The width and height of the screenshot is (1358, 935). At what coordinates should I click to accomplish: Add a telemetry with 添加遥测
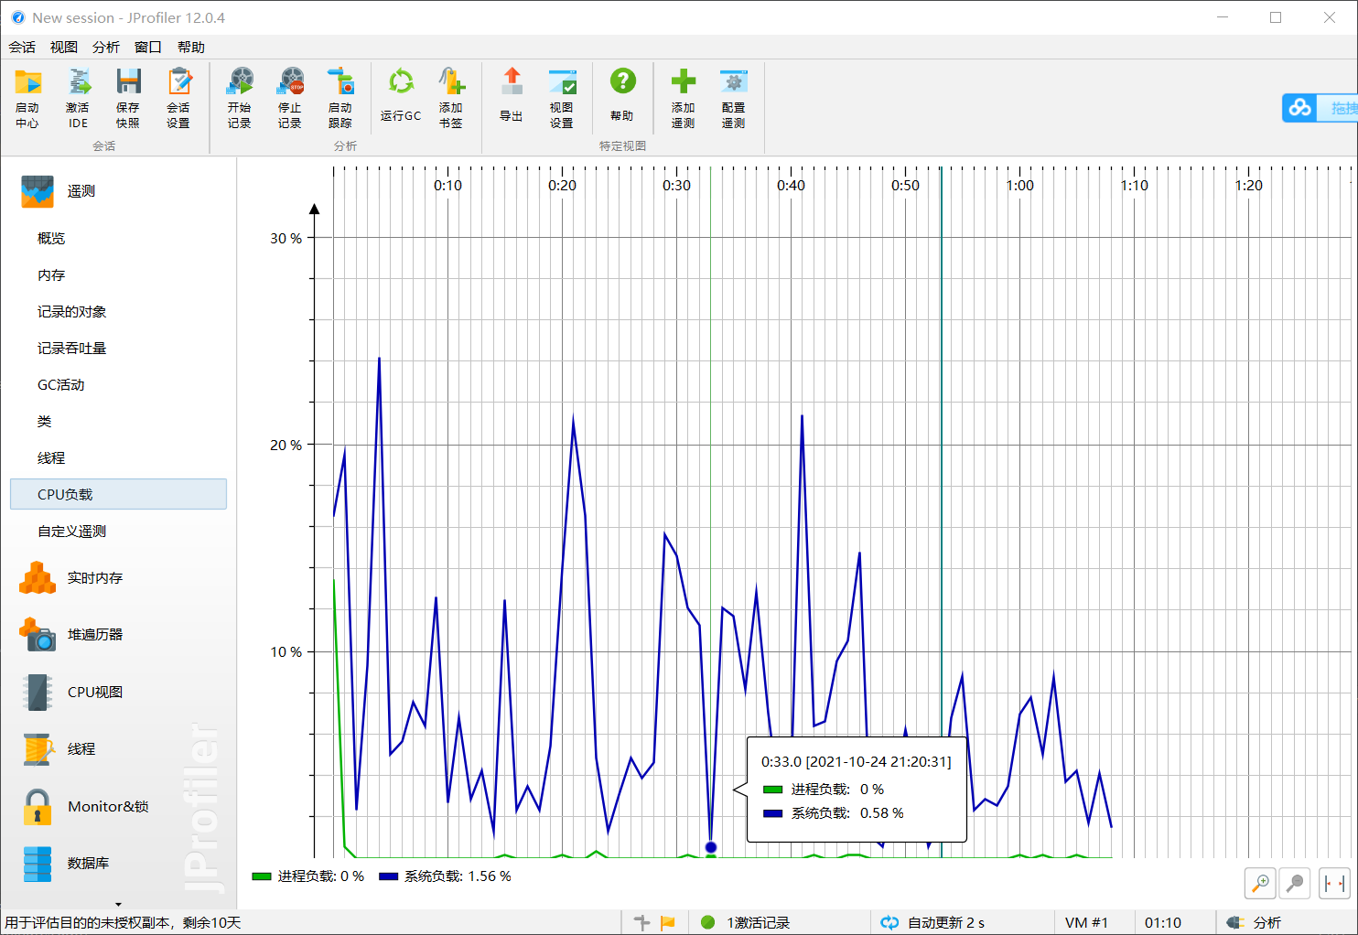[684, 98]
